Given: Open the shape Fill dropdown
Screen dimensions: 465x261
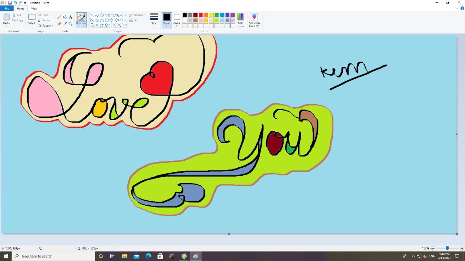Looking at the screenshot, I should [x=134, y=20].
